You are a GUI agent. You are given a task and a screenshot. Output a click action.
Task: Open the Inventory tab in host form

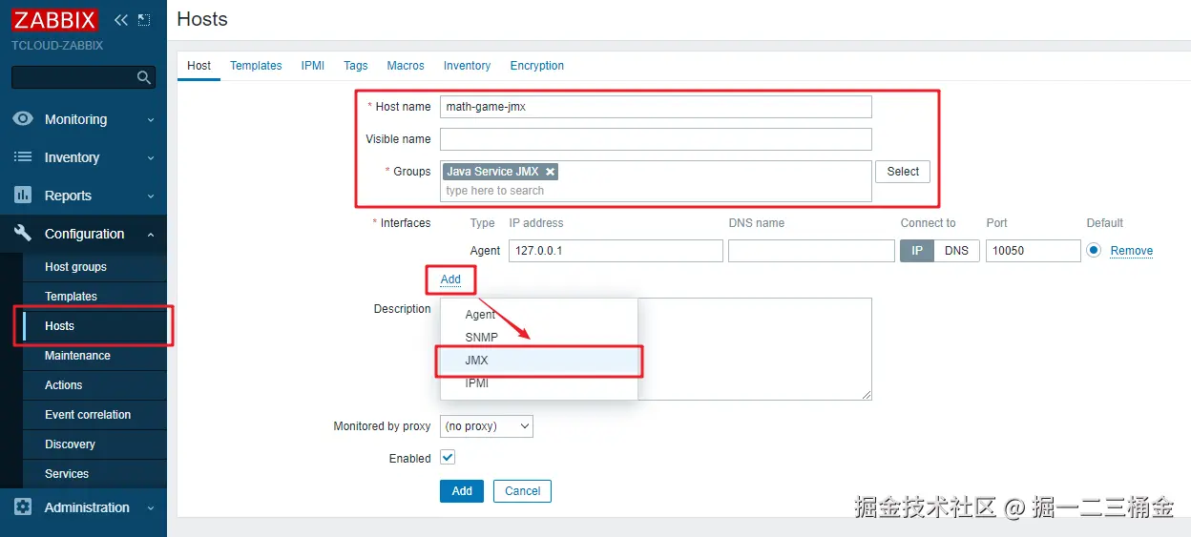pyautogui.click(x=467, y=66)
